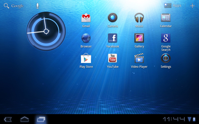Launch the Browser globe icon

[x=86, y=38]
